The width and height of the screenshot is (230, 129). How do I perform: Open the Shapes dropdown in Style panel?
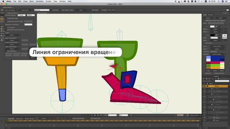pyautogui.click(x=209, y=18)
